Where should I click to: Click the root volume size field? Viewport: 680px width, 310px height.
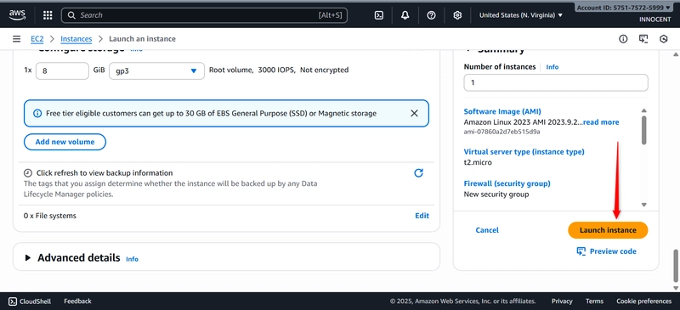[62, 70]
